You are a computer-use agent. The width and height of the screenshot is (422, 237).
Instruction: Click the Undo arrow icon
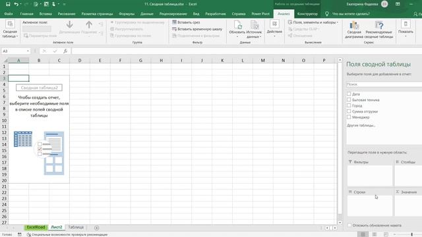16,4
